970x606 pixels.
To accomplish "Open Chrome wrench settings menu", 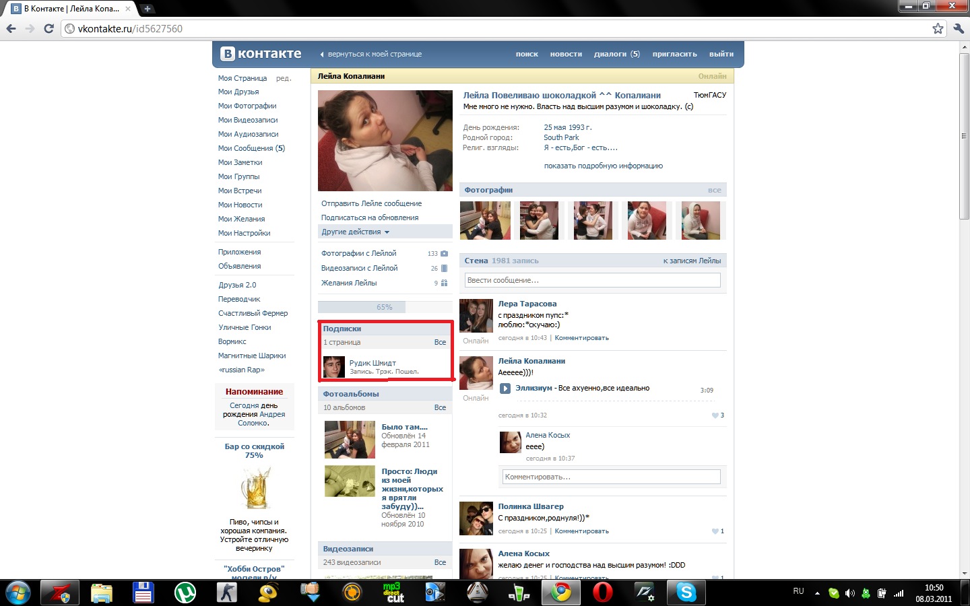I will [958, 28].
